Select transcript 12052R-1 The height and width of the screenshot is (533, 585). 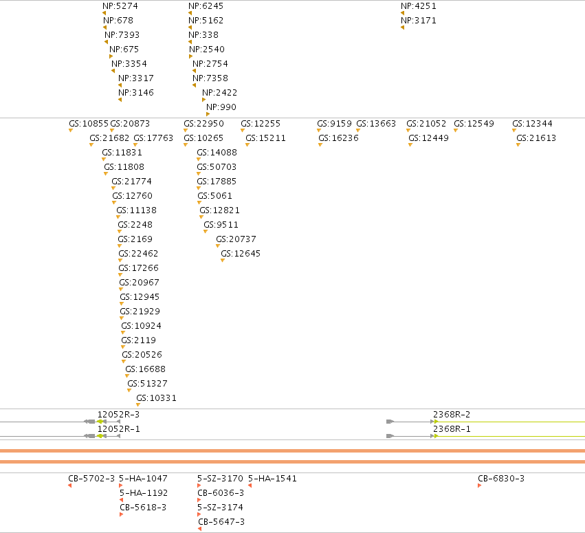pyautogui.click(x=119, y=429)
